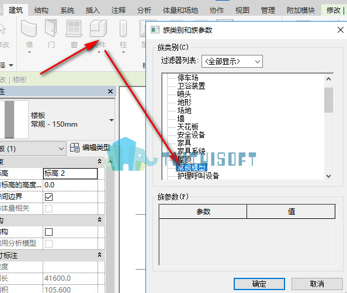Viewport: 347px width, 293px height.
Task: Select 卫浴装置 in the category list
Action: [x=191, y=86]
